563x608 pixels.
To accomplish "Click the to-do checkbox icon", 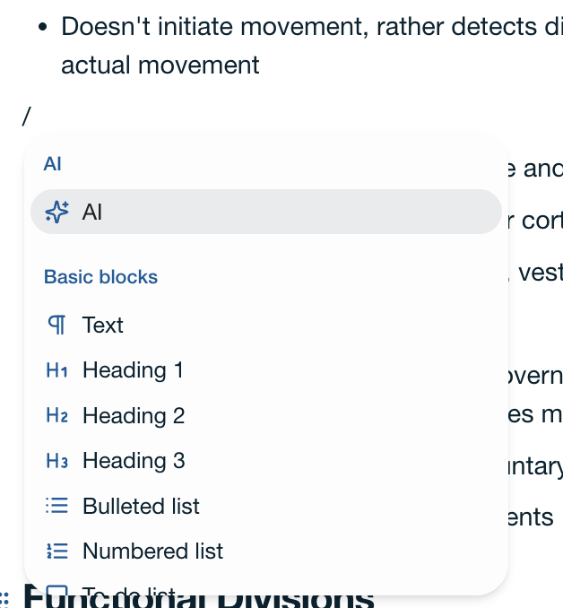I will [x=56, y=589].
